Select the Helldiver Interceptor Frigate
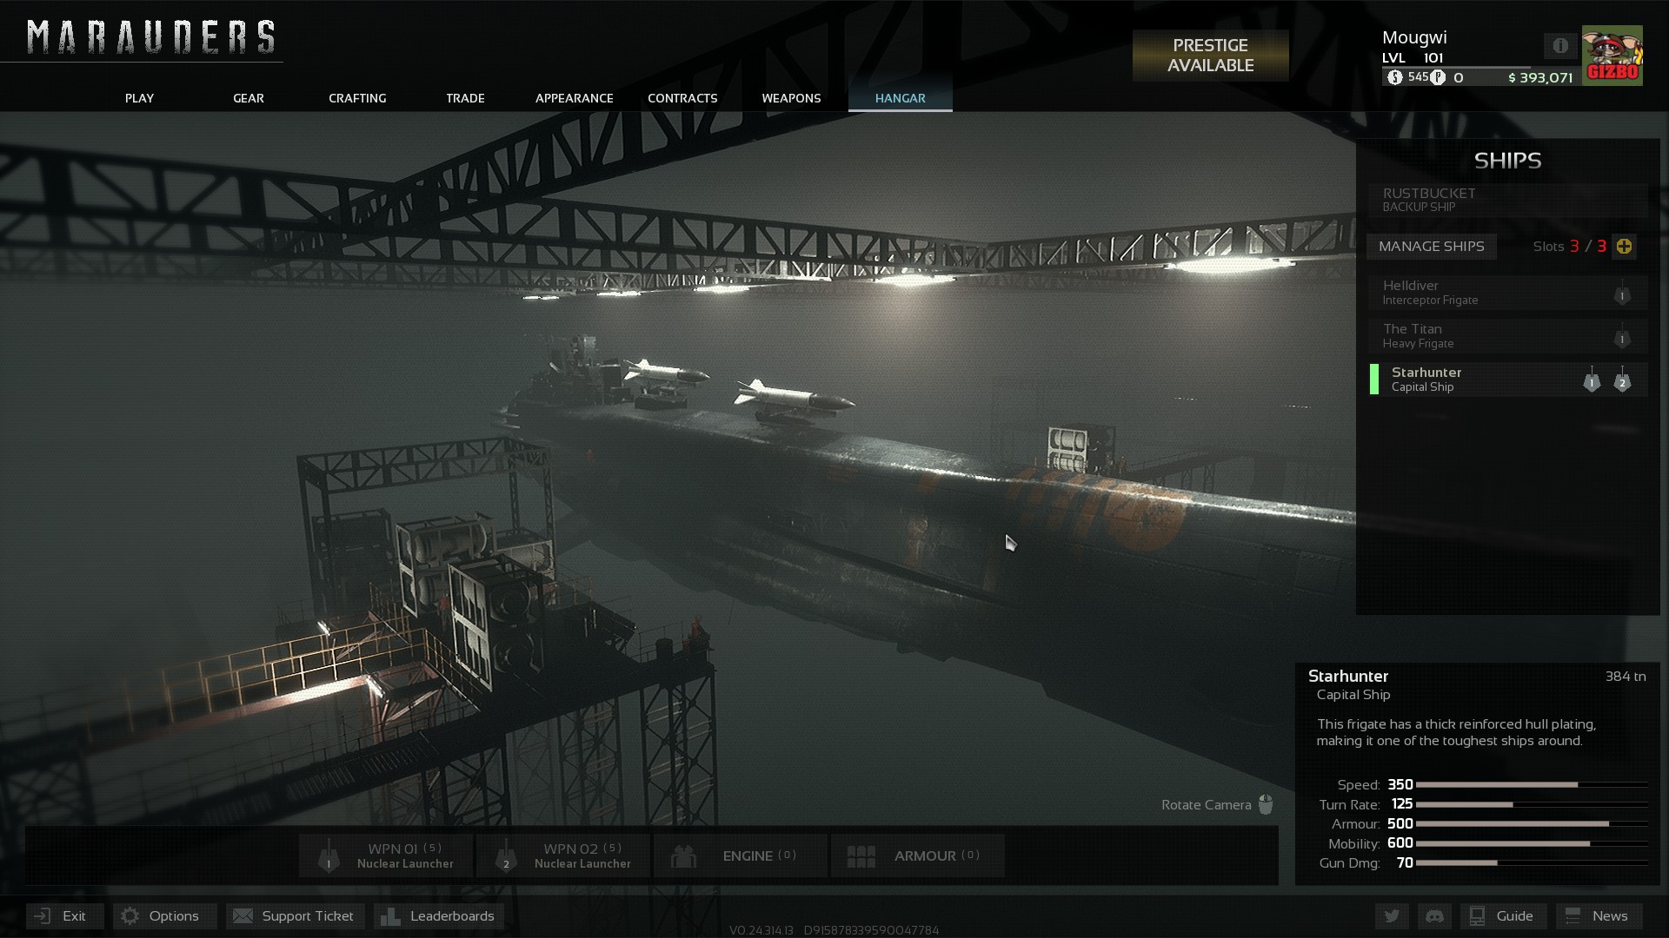This screenshot has height=938, width=1669. click(x=1478, y=293)
